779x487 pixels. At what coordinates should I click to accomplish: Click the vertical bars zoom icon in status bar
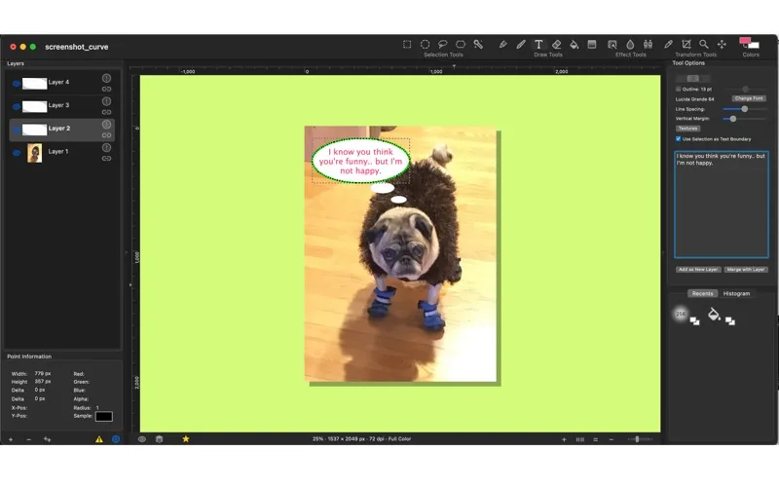(x=579, y=439)
